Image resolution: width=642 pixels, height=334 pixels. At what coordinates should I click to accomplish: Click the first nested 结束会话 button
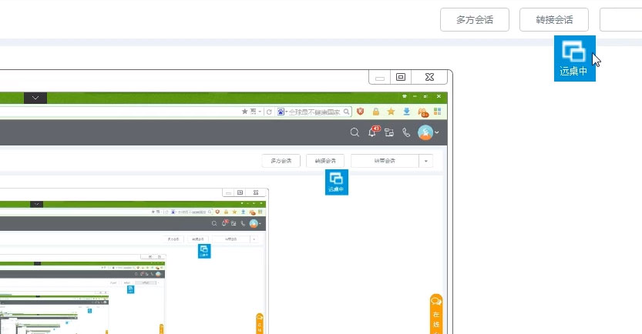tap(385, 161)
